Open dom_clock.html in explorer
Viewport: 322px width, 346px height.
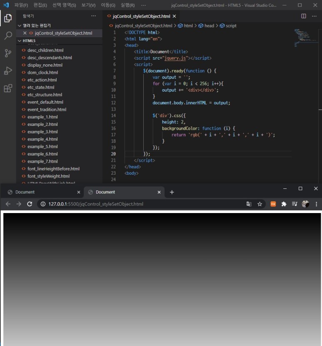pyautogui.click(x=42, y=73)
